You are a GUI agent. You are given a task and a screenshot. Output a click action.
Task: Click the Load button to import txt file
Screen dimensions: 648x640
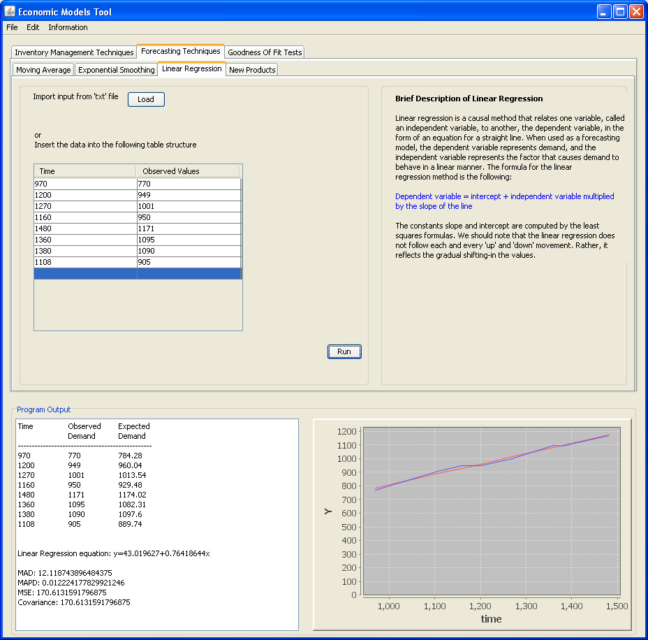click(x=146, y=99)
